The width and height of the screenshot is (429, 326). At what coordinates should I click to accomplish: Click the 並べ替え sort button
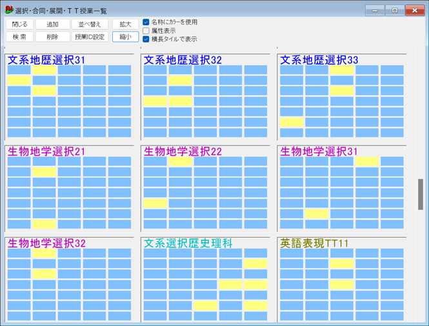[x=90, y=24]
